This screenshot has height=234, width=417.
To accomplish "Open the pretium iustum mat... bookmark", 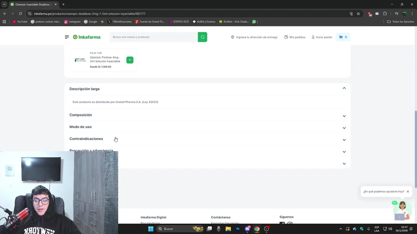I will tap(46, 22).
